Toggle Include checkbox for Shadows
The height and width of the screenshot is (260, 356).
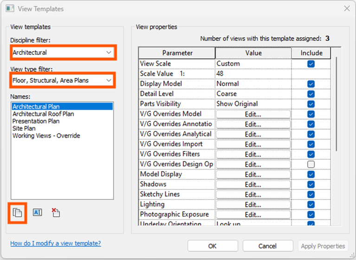tap(311, 184)
